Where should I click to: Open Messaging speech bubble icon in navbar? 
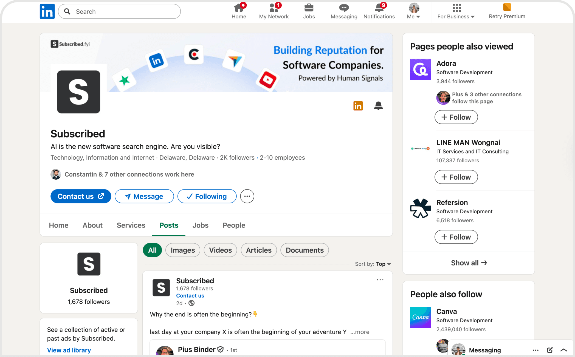pos(344,8)
